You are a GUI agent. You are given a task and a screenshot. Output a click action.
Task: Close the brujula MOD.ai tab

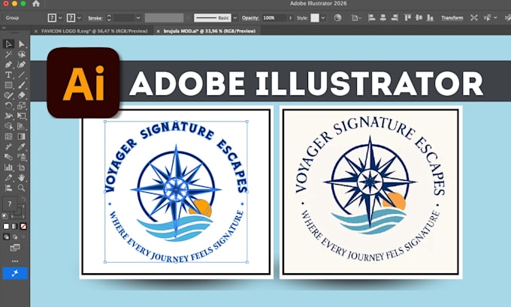tap(158, 32)
